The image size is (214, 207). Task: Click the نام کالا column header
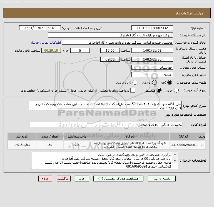click(130, 137)
